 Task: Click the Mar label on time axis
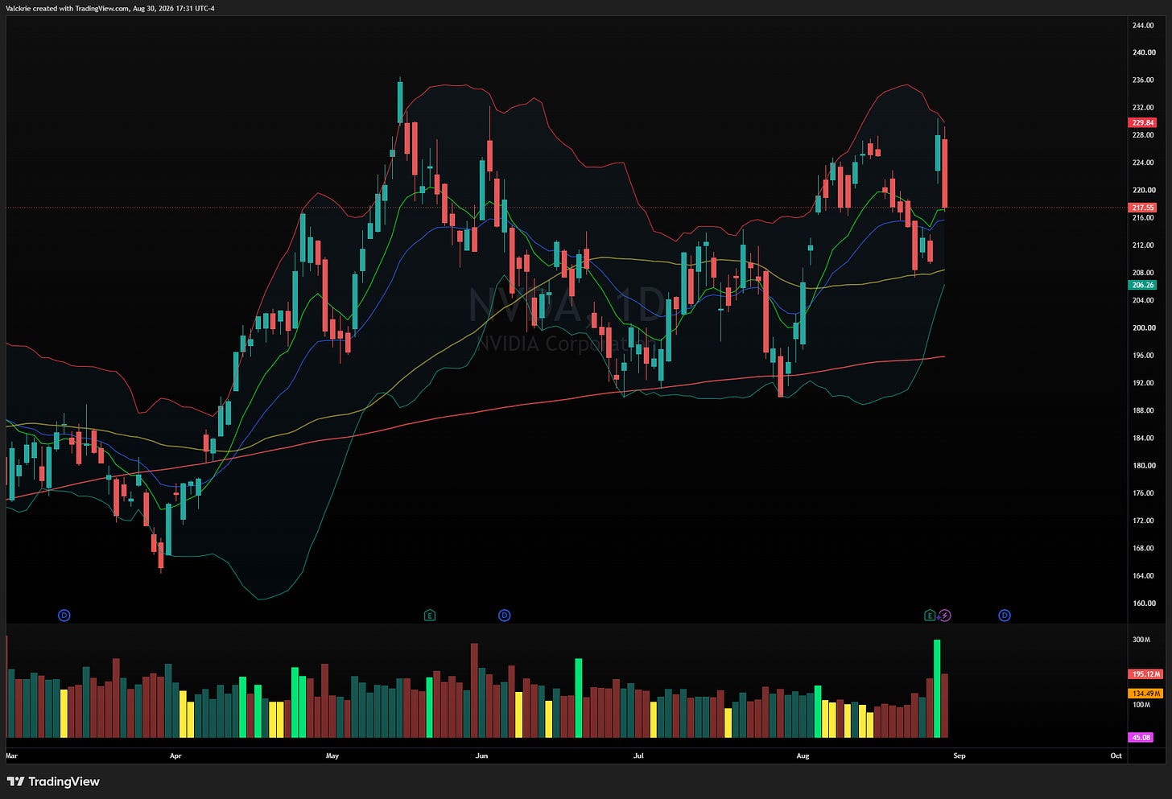11,756
